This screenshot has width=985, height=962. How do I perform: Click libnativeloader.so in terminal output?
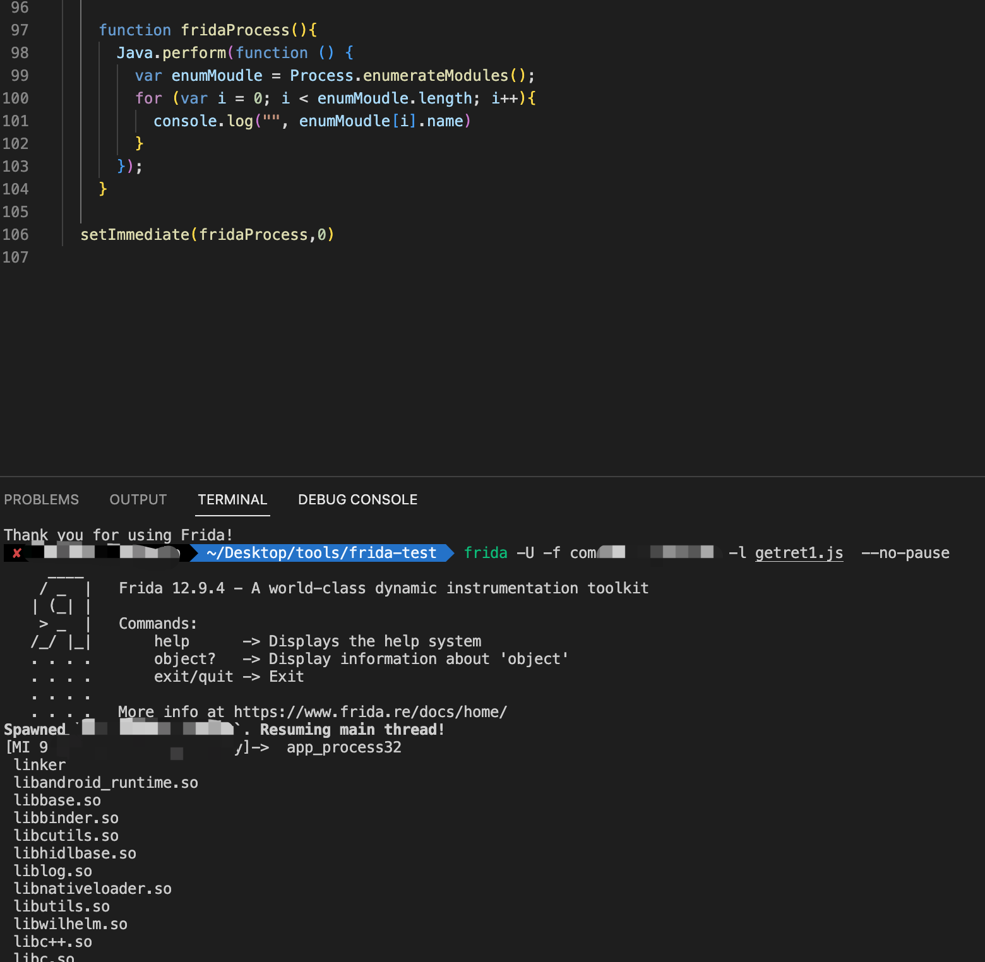point(93,889)
